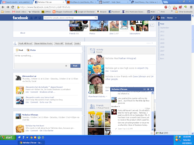Open the Photos thumbnail
The image size is (194, 145).
(99, 26)
